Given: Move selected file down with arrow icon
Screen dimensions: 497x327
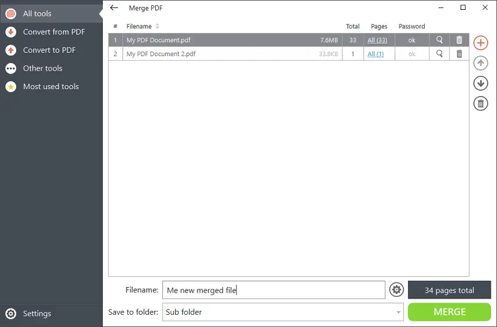Looking at the screenshot, I should coord(480,83).
